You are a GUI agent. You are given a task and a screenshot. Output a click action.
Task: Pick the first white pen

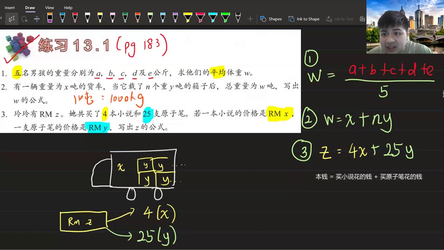(87, 18)
